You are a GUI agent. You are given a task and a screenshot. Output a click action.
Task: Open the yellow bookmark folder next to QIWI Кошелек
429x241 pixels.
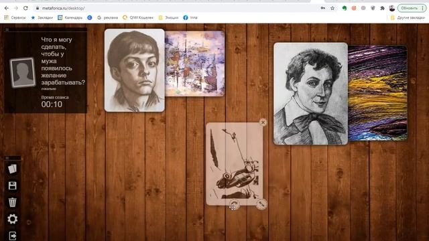pos(168,17)
